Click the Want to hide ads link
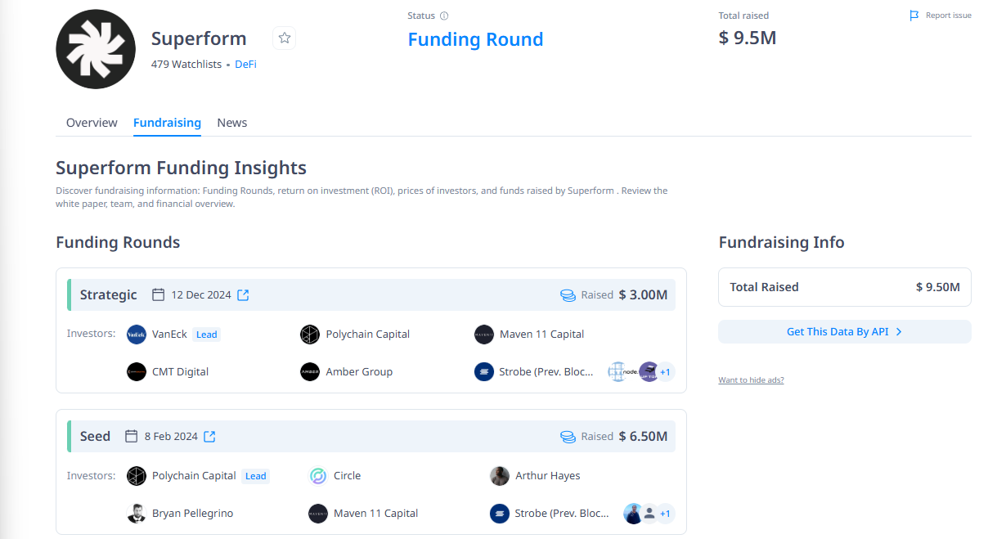1006x539 pixels. pos(751,380)
